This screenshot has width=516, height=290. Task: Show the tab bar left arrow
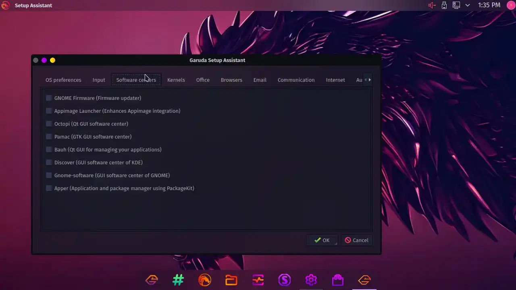pyautogui.click(x=365, y=80)
